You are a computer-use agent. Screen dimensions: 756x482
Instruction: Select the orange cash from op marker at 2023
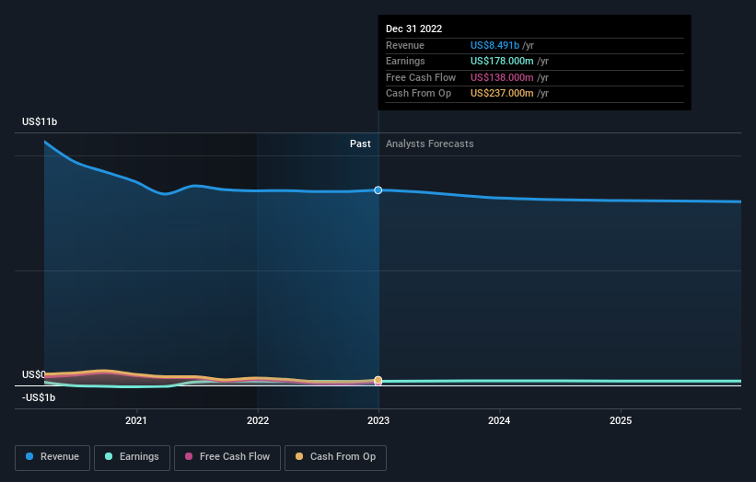click(x=378, y=380)
